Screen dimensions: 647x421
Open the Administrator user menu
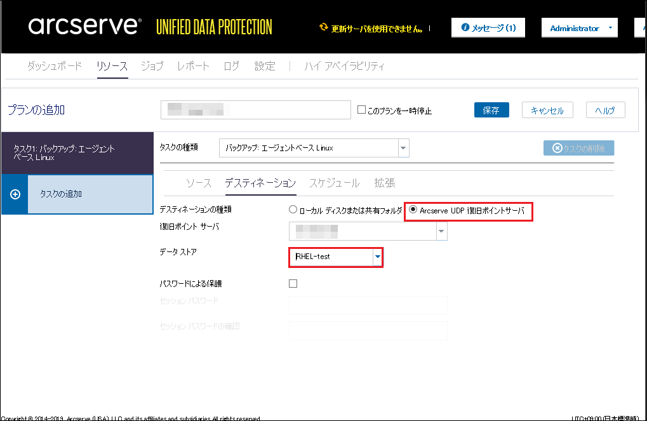point(579,28)
